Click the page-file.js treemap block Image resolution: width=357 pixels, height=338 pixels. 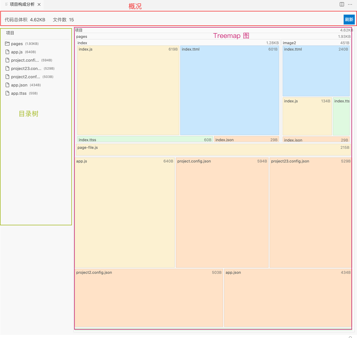pyautogui.click(x=213, y=149)
